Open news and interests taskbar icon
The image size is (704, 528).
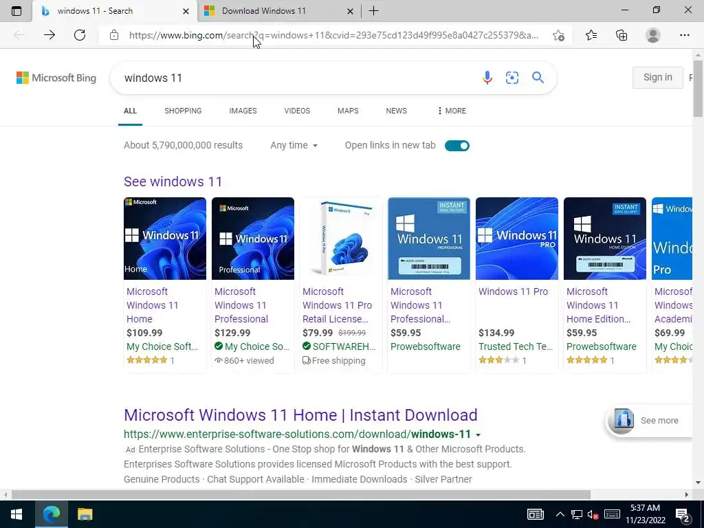pos(535,514)
